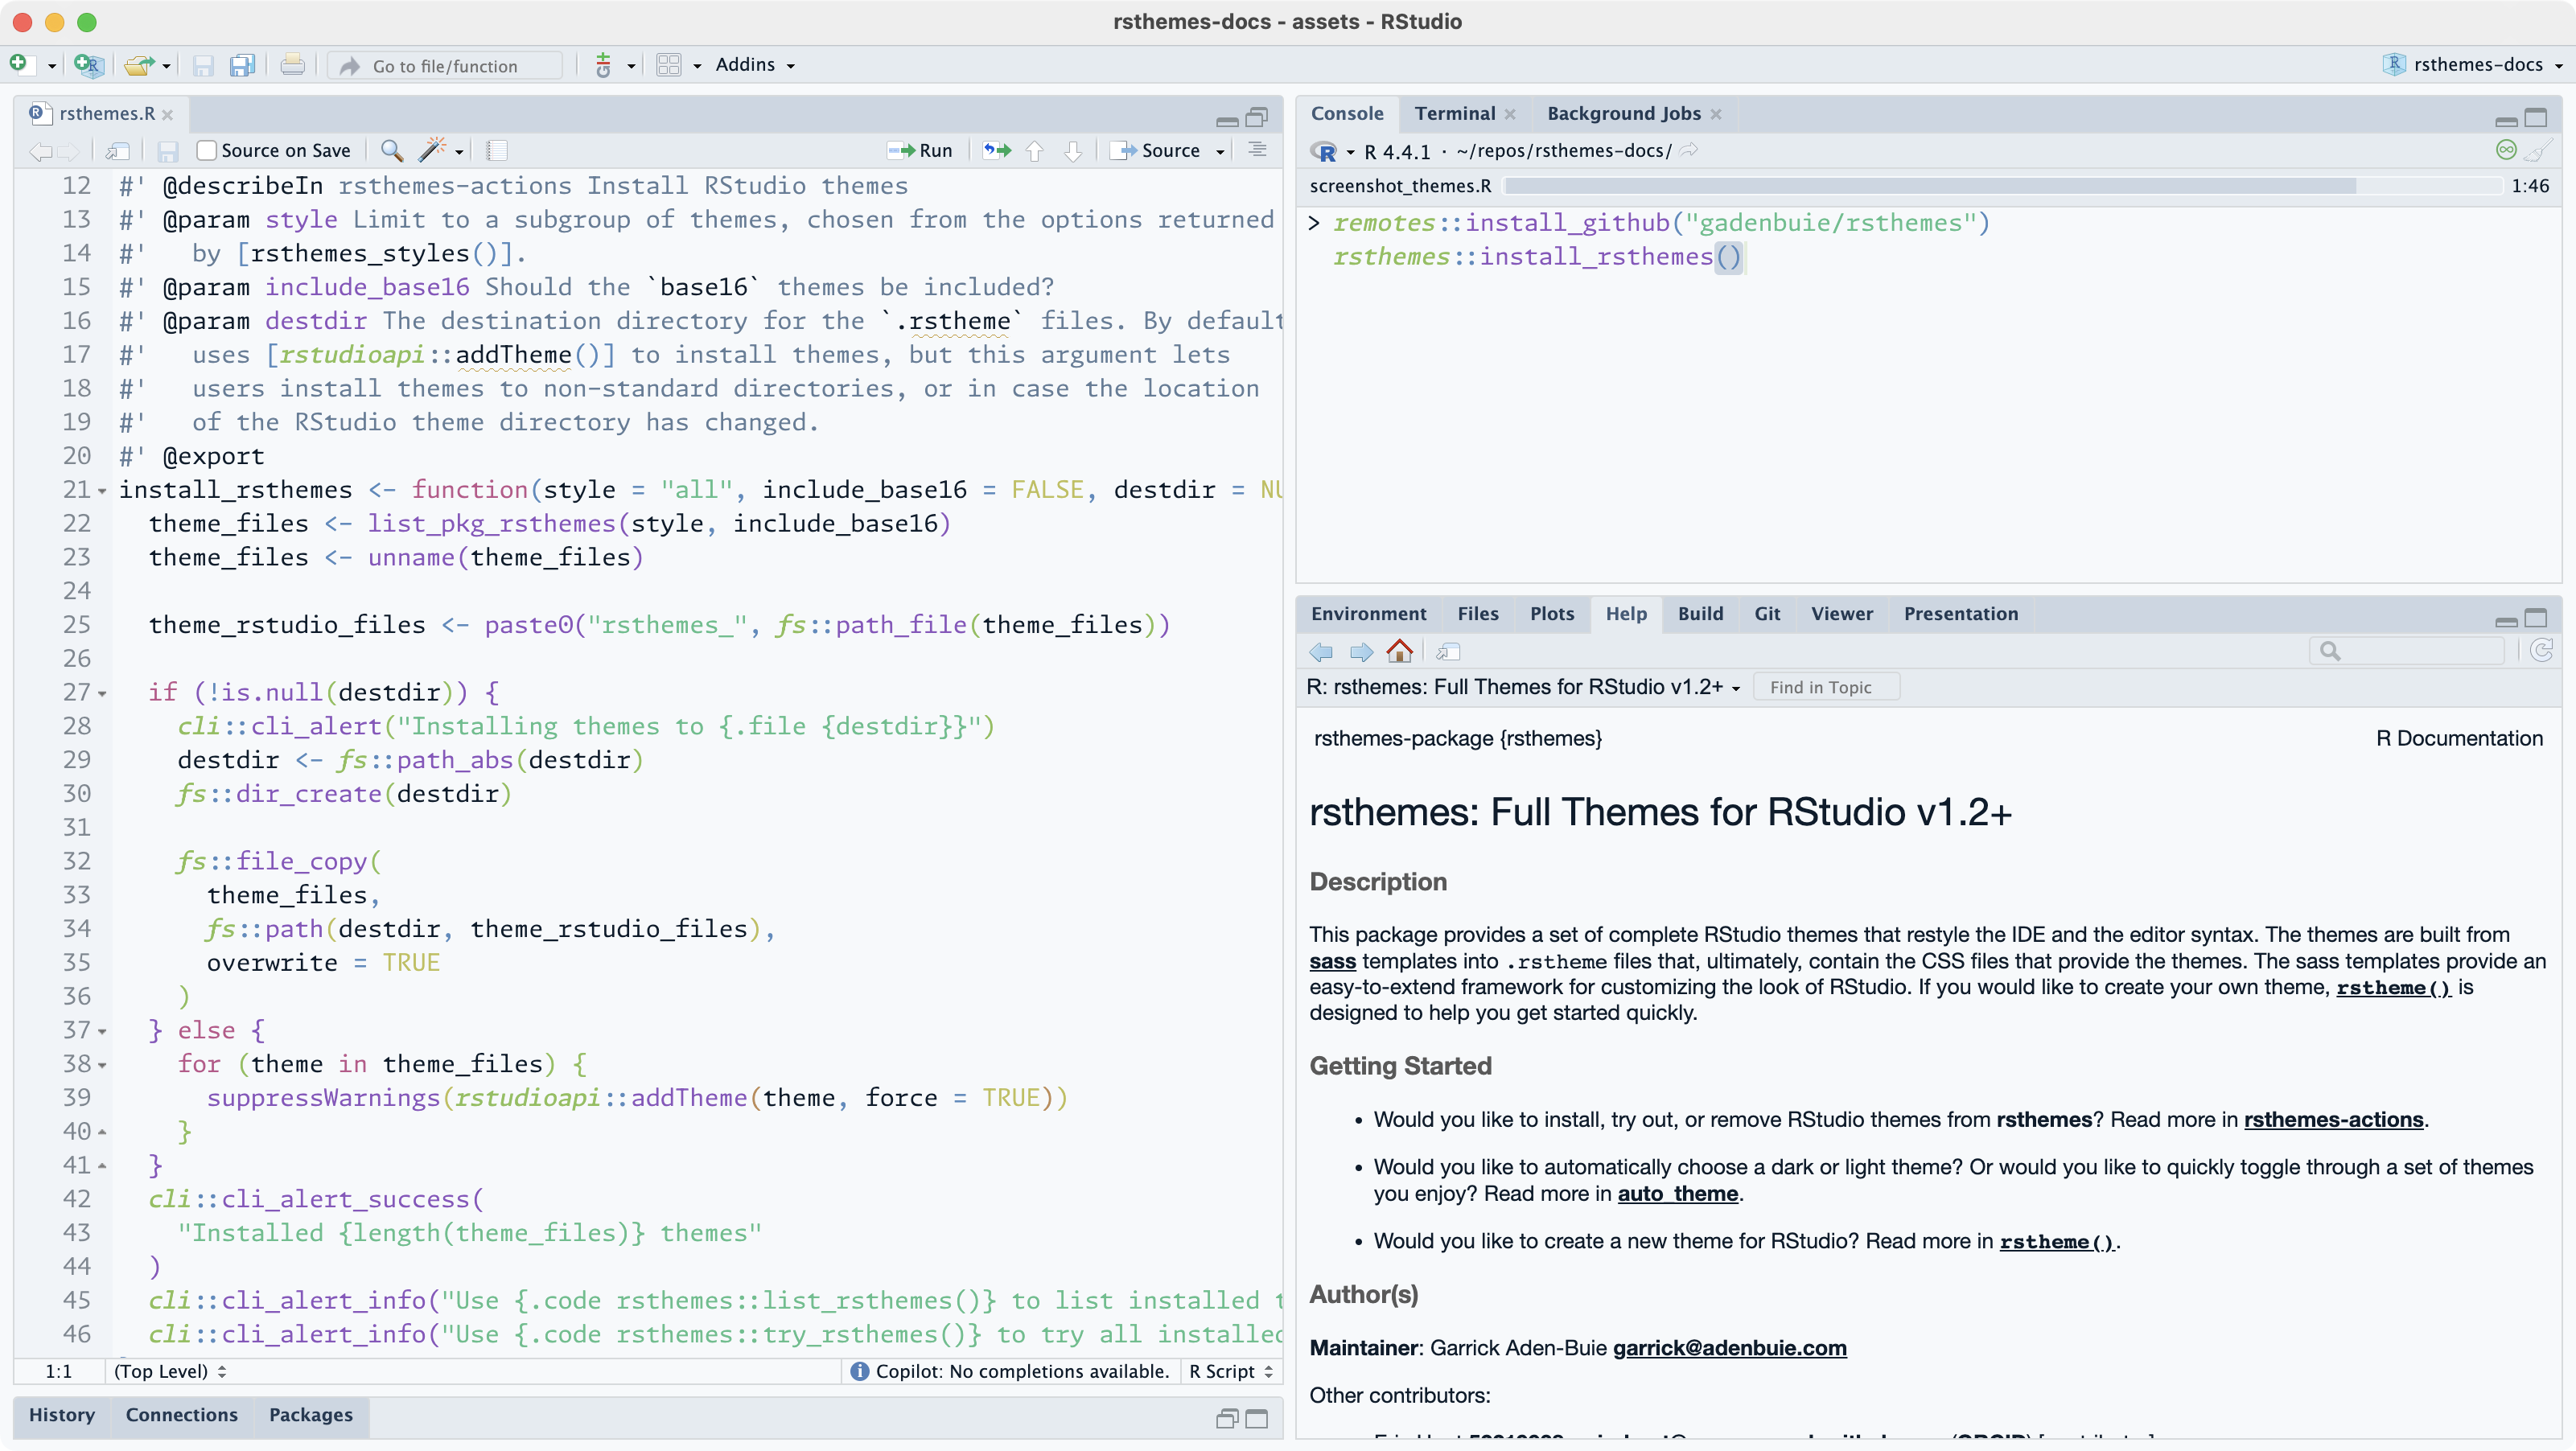Image resolution: width=2576 pixels, height=1451 pixels.
Task: Click the show document outline icon
Action: [x=1258, y=151]
